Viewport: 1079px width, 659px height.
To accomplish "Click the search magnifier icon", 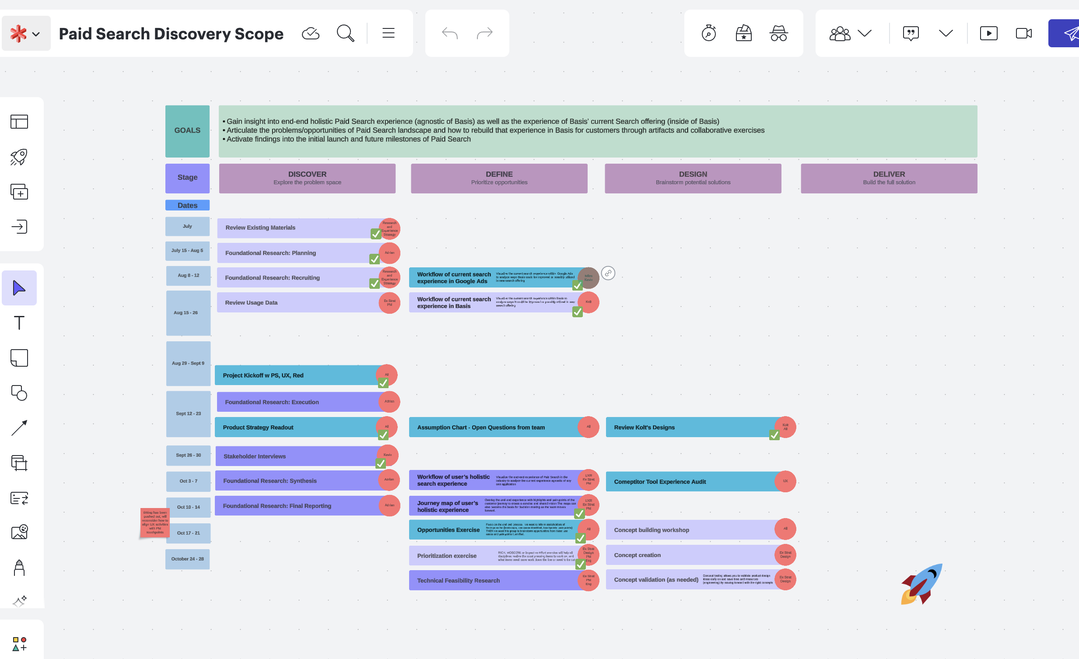I will point(345,33).
